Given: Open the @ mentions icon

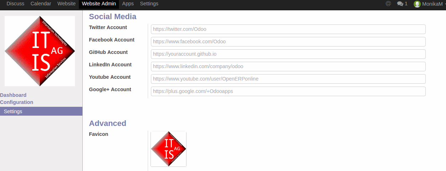Looking at the screenshot, I should (x=388, y=4).
